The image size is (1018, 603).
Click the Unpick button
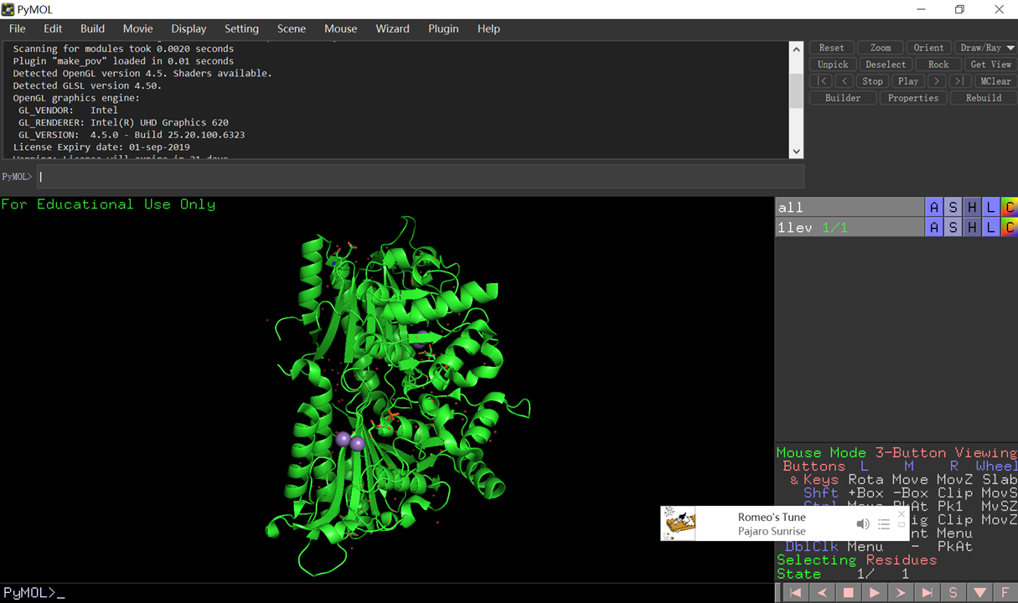[x=833, y=64]
